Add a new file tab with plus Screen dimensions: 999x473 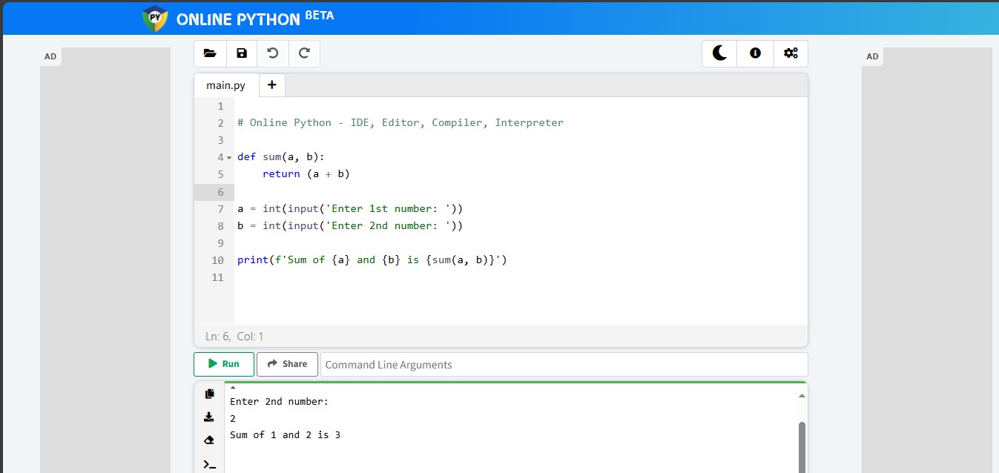click(x=271, y=85)
